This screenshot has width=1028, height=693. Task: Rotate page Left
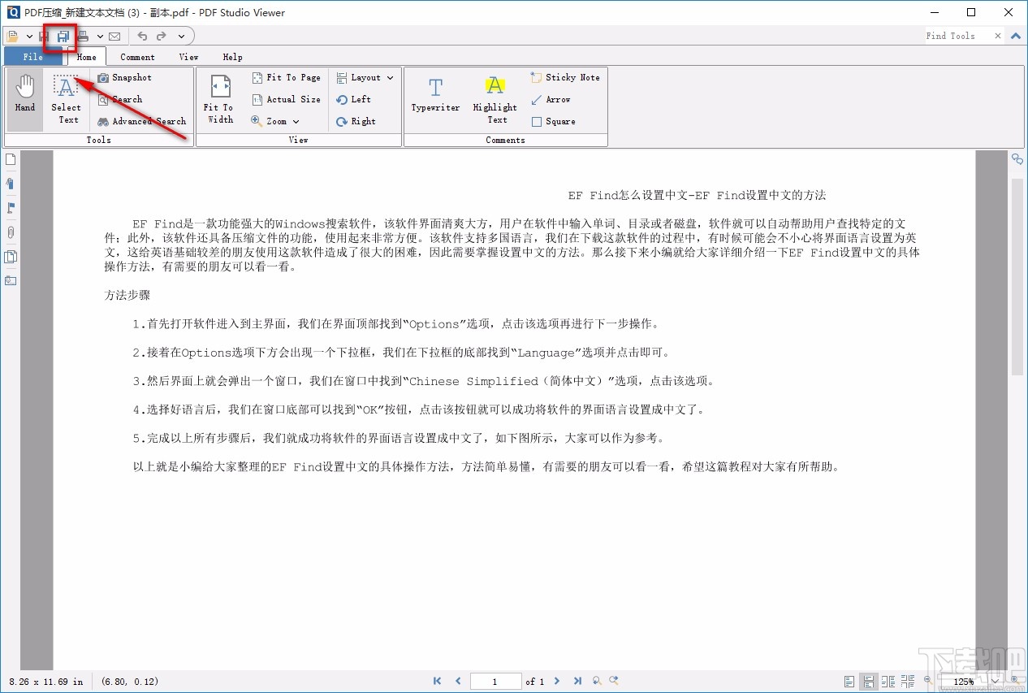pyautogui.click(x=354, y=99)
